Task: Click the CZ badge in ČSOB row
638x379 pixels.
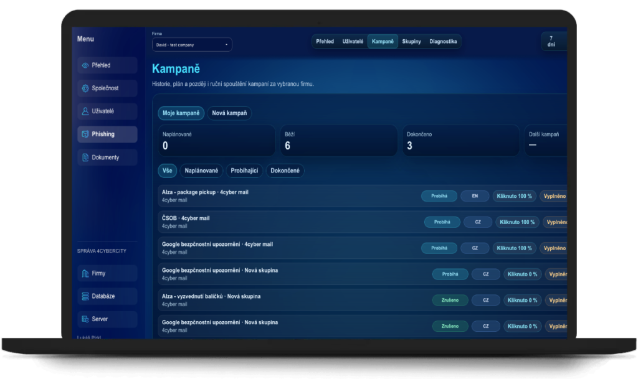Action: pyautogui.click(x=478, y=222)
